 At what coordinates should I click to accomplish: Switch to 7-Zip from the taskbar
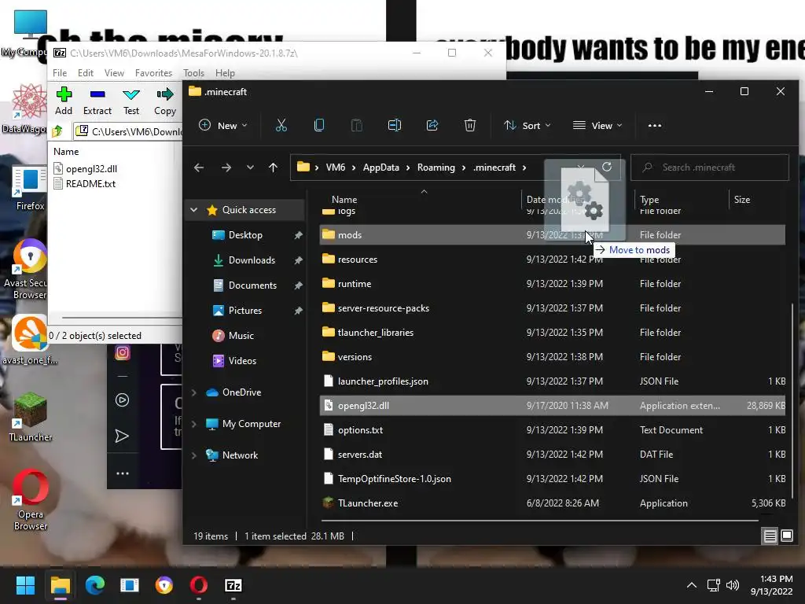click(x=233, y=585)
